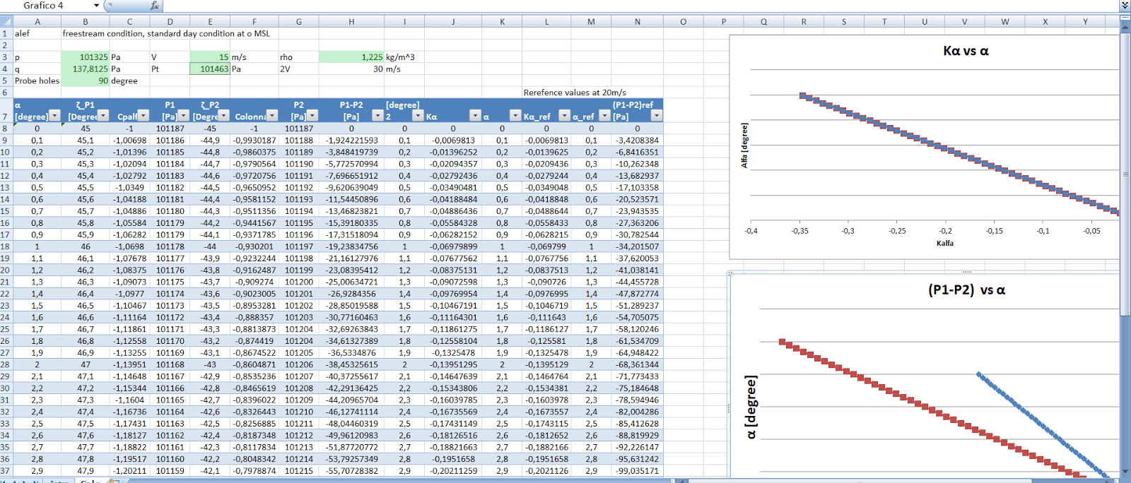Image resolution: width=1131 pixels, height=483 pixels.
Task: Open the Kα_ref column filter arrow
Action: 564,116
